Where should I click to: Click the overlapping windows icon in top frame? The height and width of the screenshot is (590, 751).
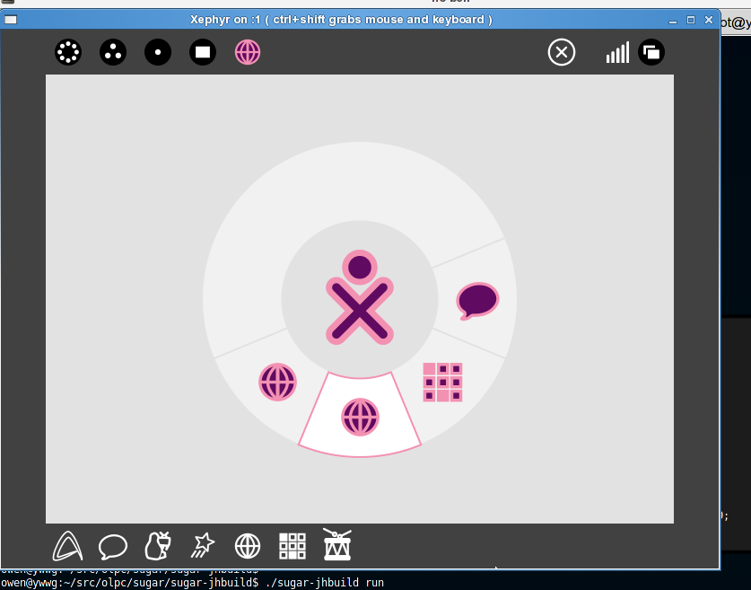[651, 52]
